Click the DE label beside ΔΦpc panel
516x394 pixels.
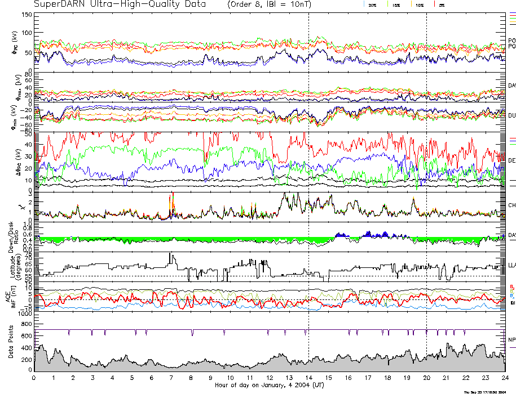point(511,160)
